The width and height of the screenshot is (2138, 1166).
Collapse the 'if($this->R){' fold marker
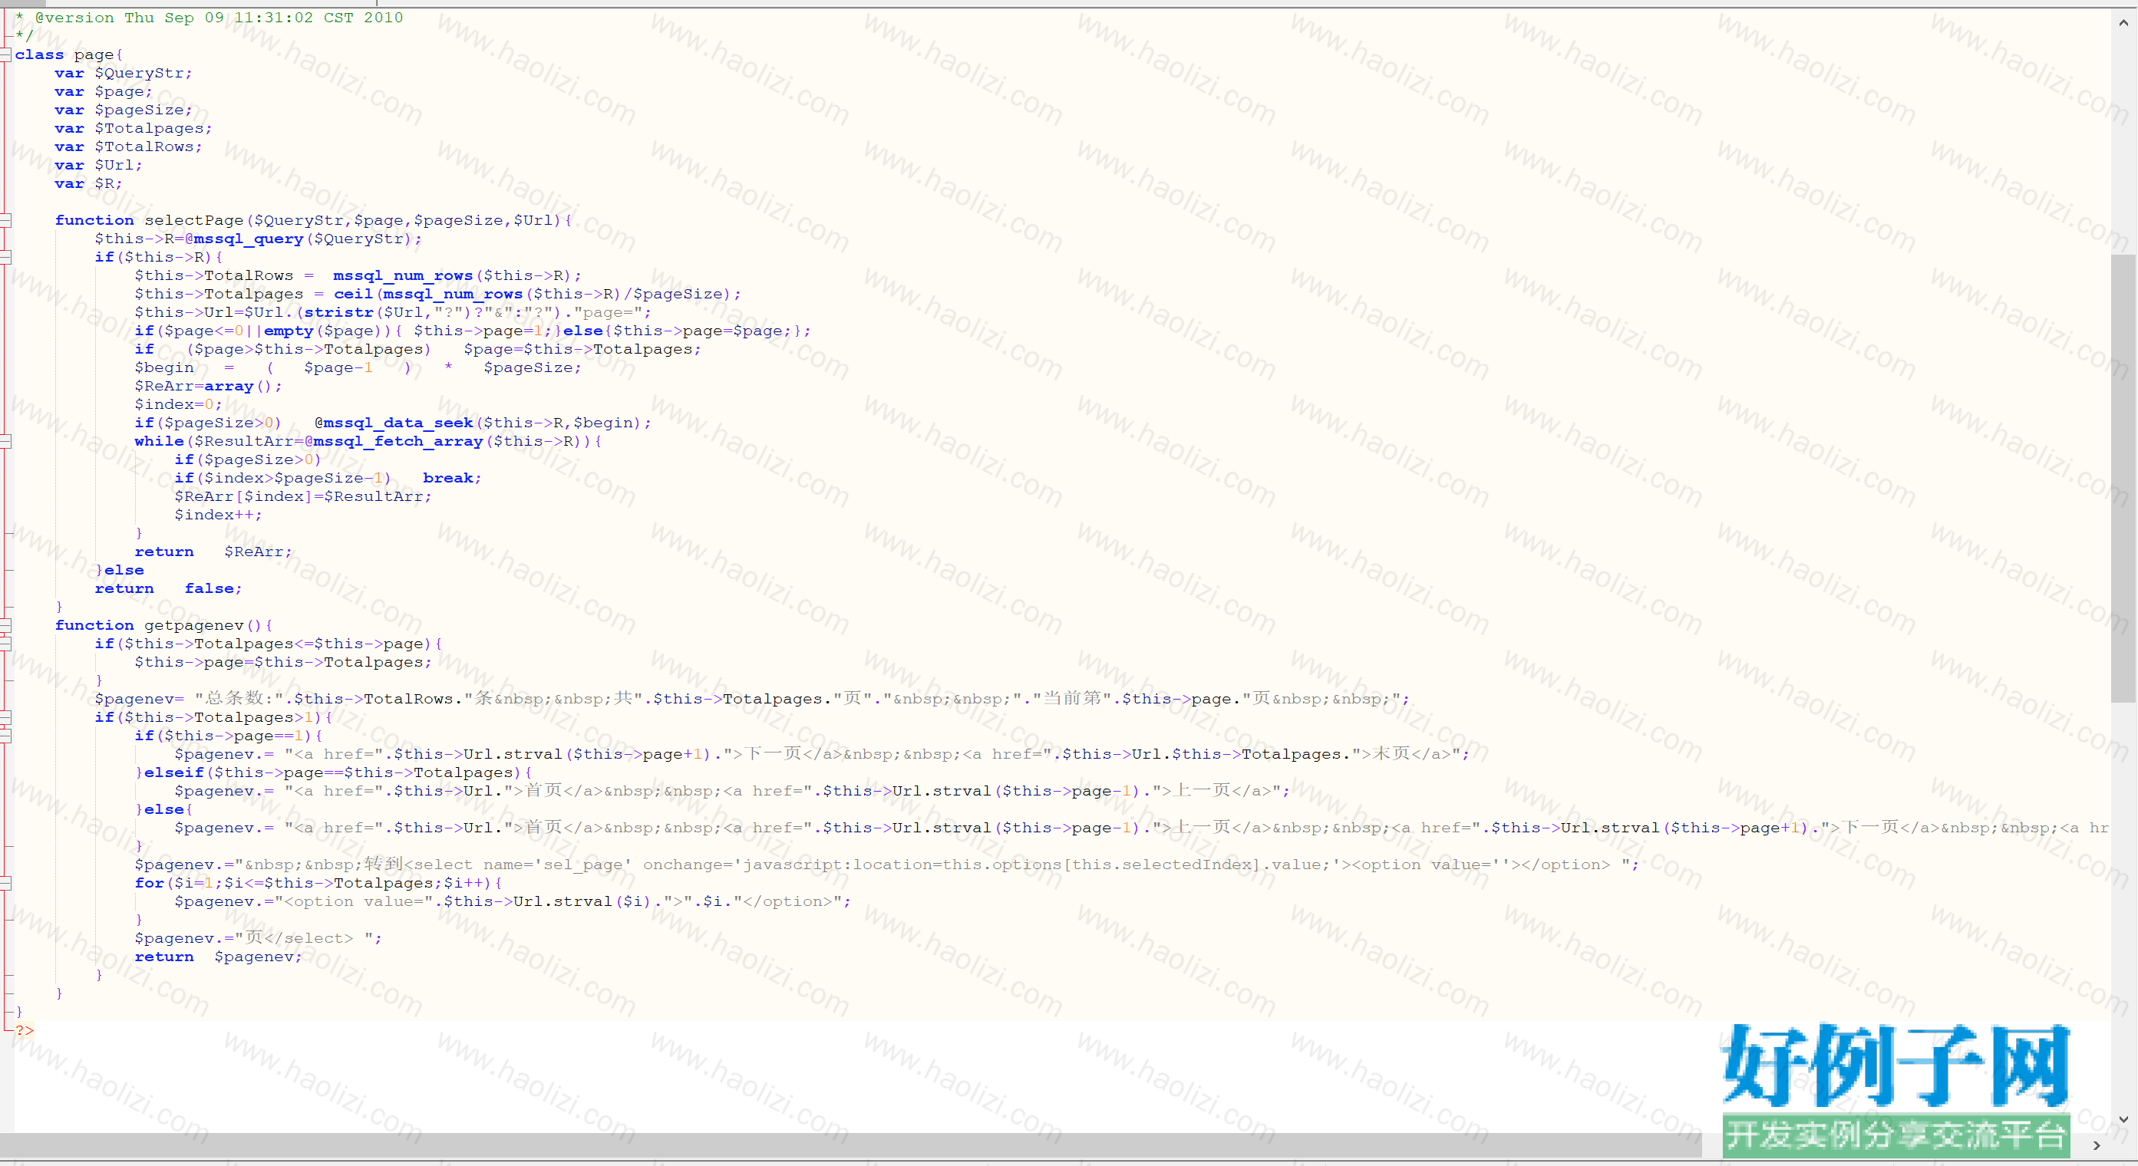click(x=6, y=257)
